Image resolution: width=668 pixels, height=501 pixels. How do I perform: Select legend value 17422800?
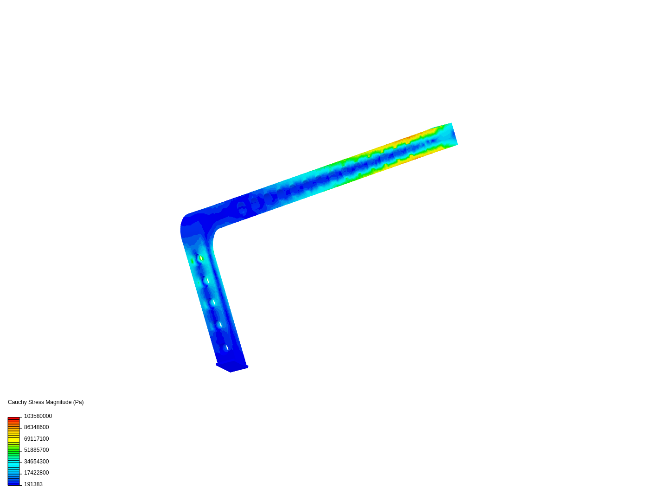click(36, 473)
